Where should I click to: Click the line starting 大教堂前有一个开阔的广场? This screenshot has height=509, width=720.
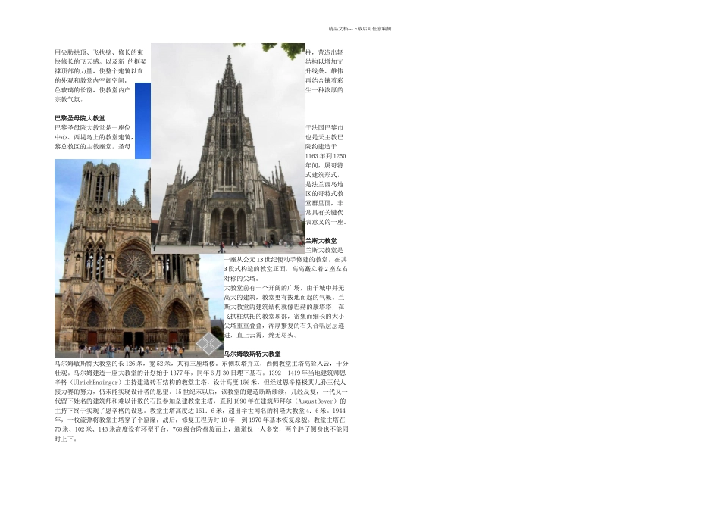(284, 289)
